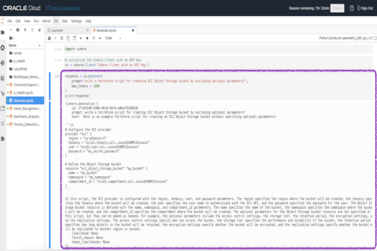Click the Oracle Cloud logo

[21, 8]
